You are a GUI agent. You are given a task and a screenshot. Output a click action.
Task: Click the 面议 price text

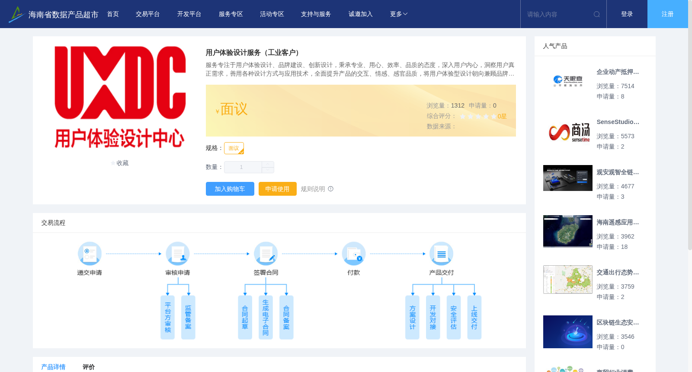234,109
